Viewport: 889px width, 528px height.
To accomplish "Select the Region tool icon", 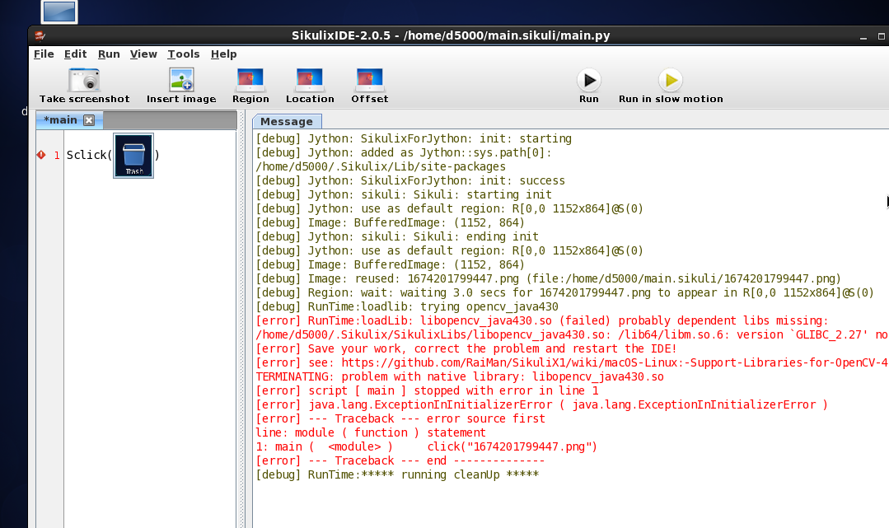I will [x=250, y=80].
